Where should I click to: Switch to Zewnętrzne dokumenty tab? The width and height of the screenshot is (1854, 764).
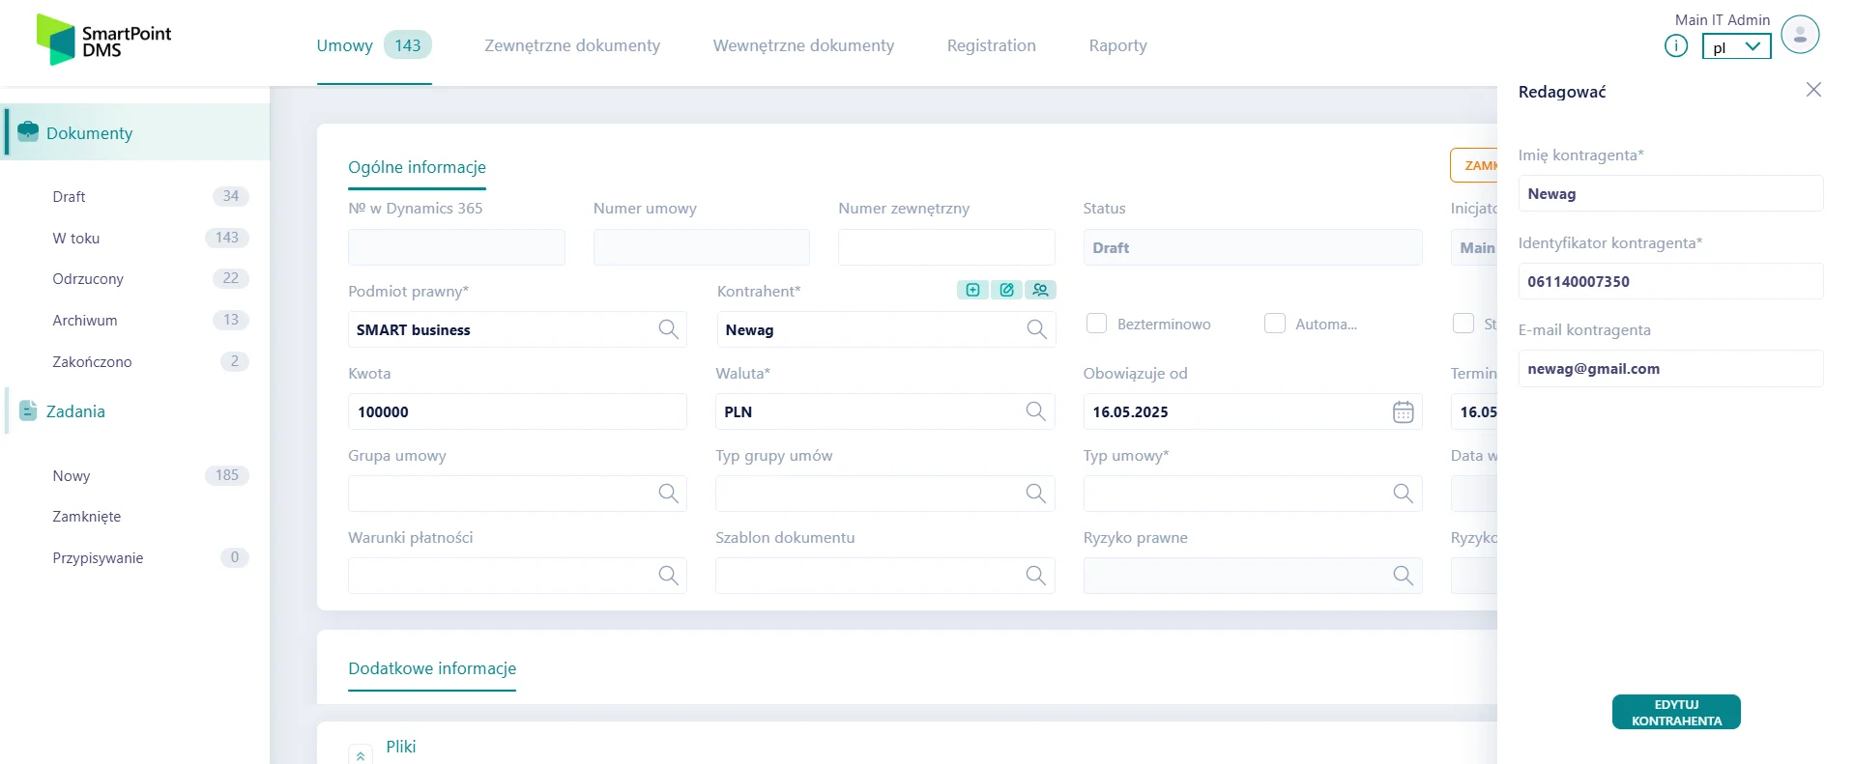click(x=572, y=45)
